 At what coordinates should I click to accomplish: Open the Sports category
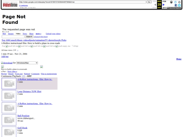click(x=32, y=40)
